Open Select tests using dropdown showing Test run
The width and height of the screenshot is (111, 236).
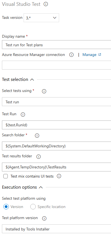click(57, 102)
